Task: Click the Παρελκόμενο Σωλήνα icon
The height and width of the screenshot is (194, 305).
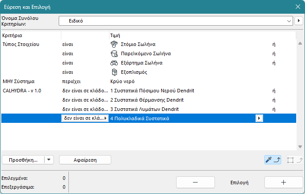Action: (114, 53)
